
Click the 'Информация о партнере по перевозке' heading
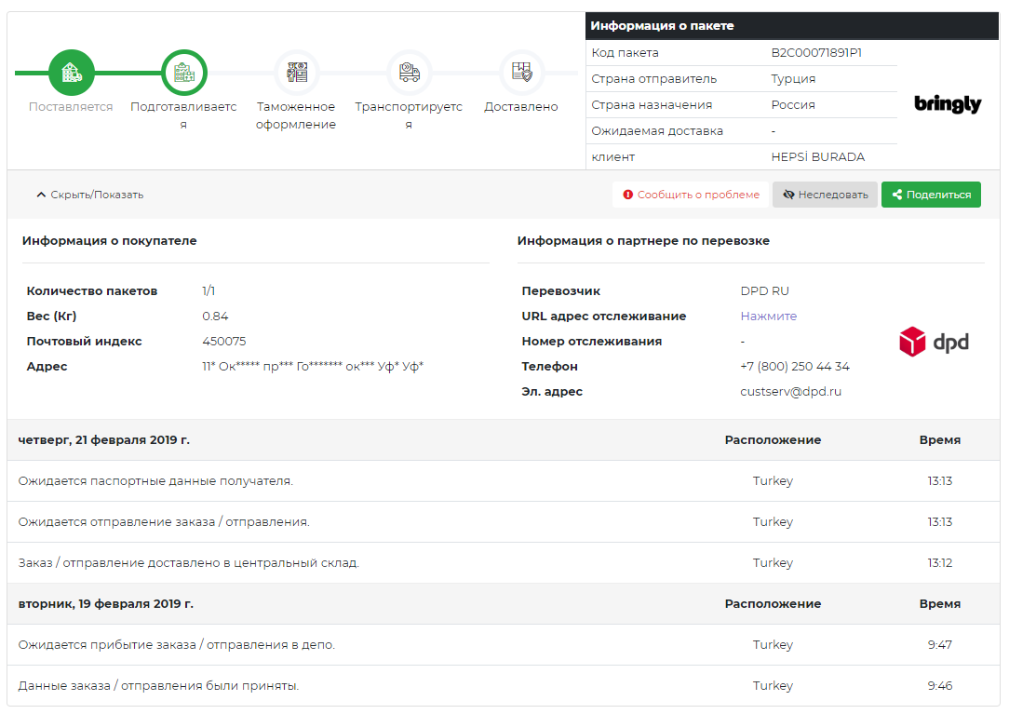coord(643,241)
